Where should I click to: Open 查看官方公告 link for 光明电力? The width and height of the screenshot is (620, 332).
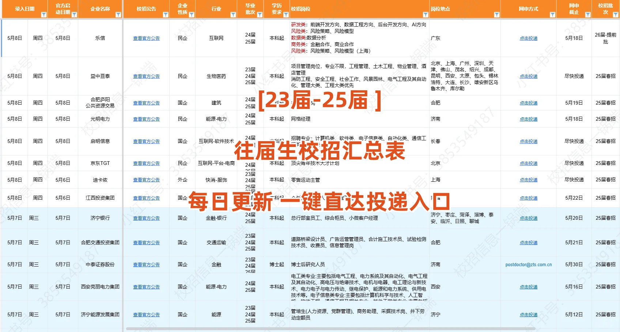(x=146, y=119)
